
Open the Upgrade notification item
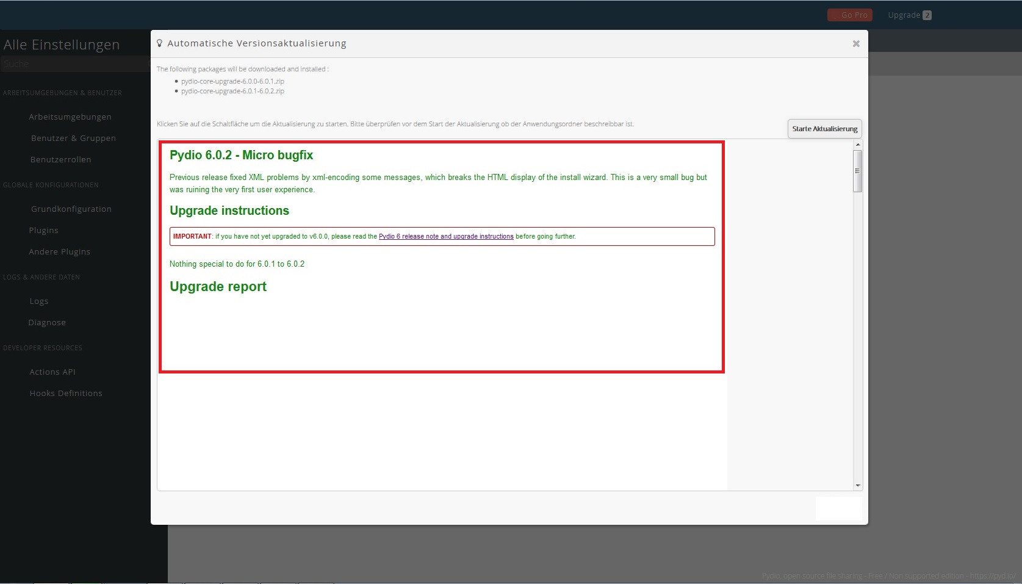[x=909, y=15]
